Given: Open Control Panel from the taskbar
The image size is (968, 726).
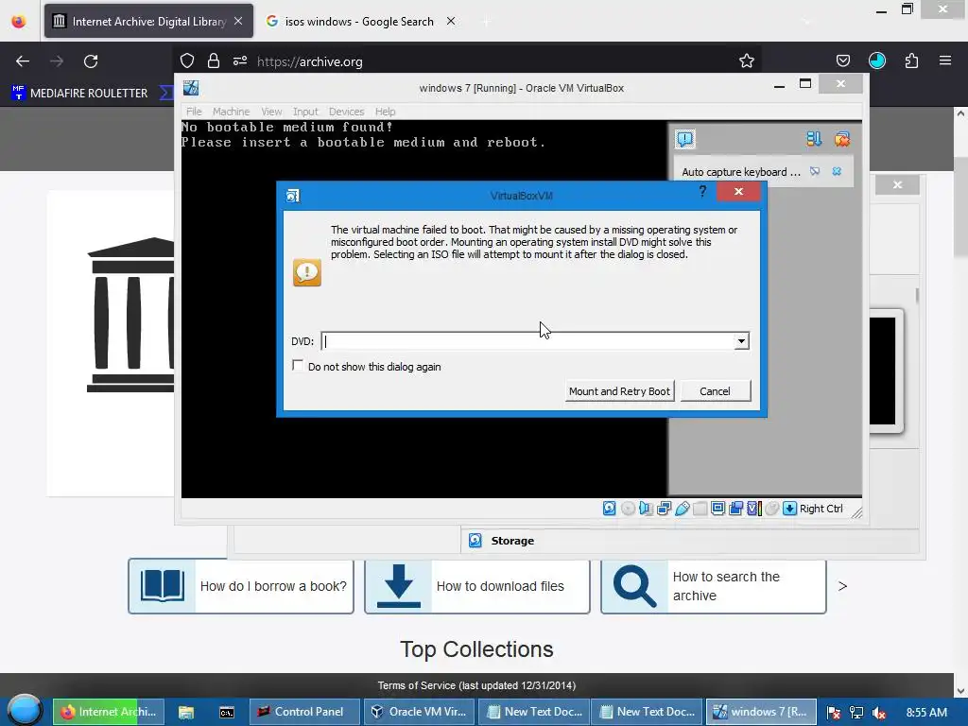Looking at the screenshot, I should coord(304,711).
